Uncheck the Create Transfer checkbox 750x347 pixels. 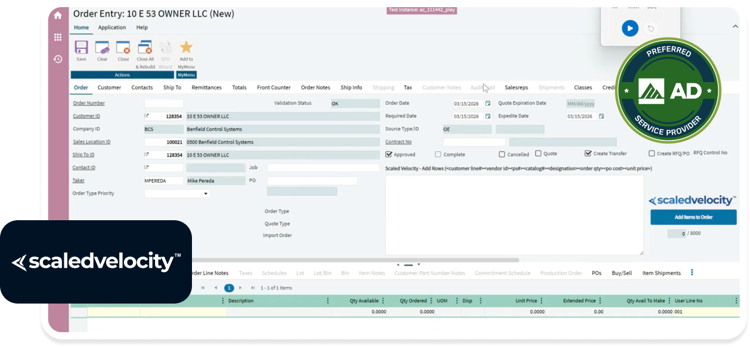(x=588, y=154)
